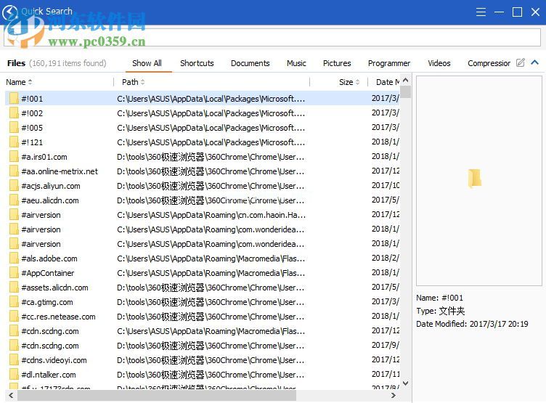Open the Documents tab

tap(250, 63)
